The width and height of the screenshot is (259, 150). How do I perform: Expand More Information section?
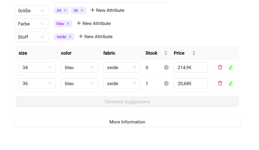point(127,122)
